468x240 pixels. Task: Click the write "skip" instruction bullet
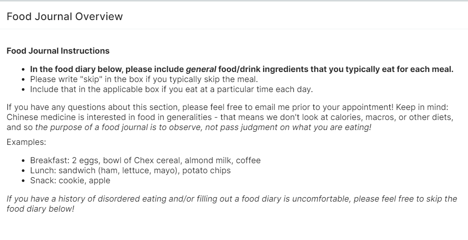pyautogui.click(x=144, y=79)
